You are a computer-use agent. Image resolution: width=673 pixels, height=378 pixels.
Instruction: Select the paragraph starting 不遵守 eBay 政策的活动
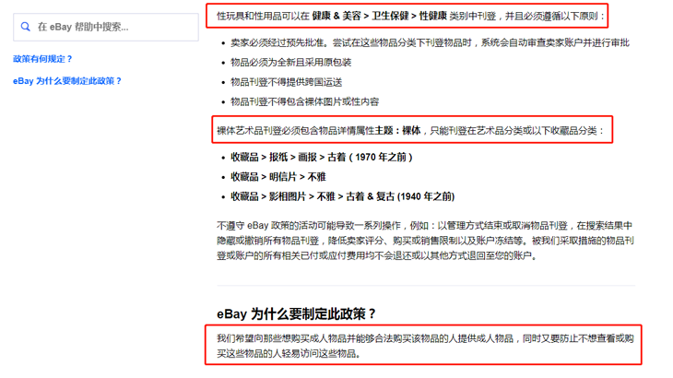(x=425, y=241)
